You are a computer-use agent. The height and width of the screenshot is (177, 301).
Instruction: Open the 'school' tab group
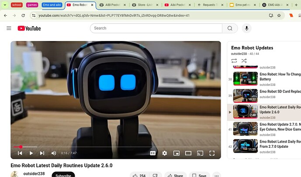[x=17, y=5]
